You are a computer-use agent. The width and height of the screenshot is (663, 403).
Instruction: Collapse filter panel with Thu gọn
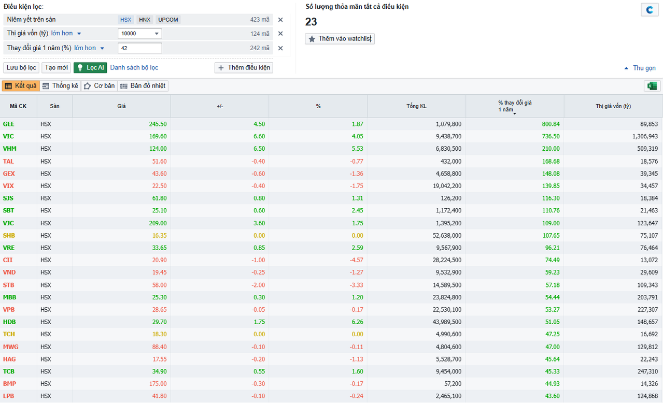[640, 68]
